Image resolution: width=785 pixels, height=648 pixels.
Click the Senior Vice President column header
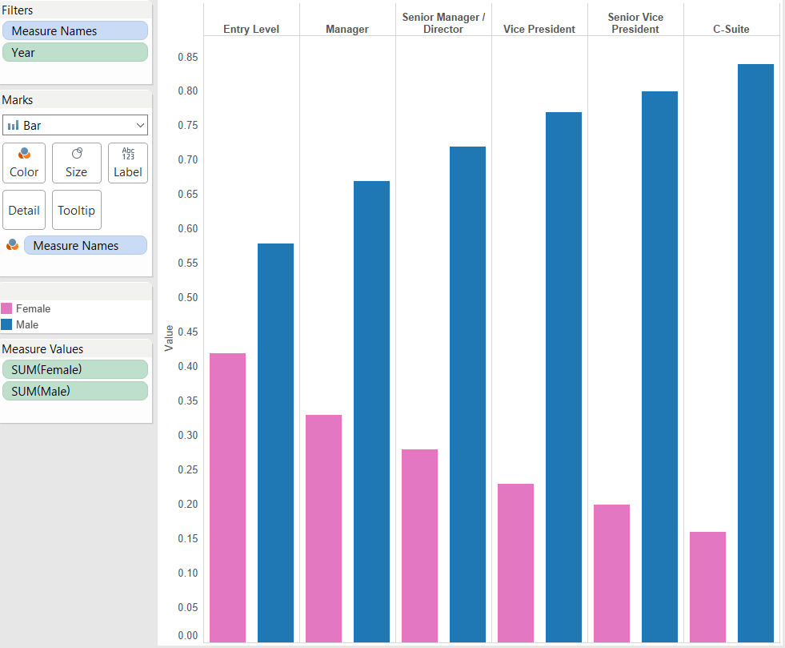[x=635, y=23]
